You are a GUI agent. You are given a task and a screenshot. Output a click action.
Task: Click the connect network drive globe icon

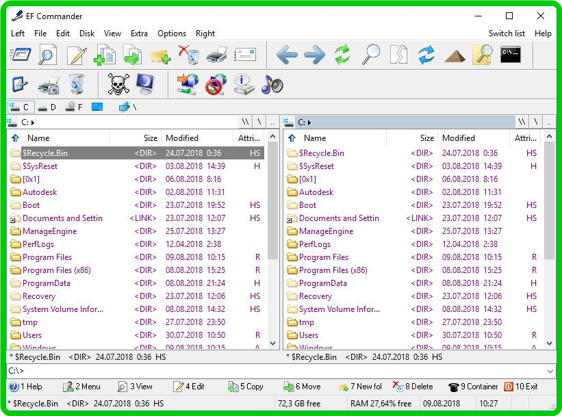click(x=188, y=84)
